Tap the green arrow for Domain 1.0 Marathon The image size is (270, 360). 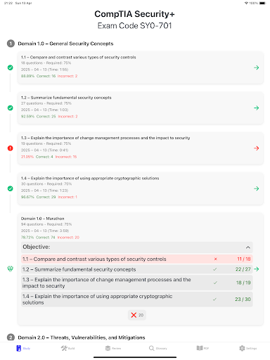pyautogui.click(x=257, y=269)
